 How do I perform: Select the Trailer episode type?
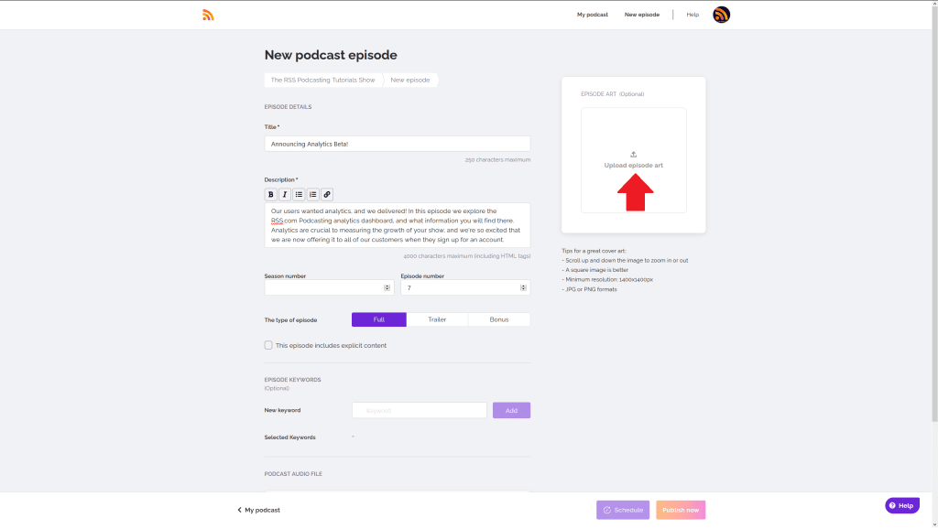[x=439, y=318]
